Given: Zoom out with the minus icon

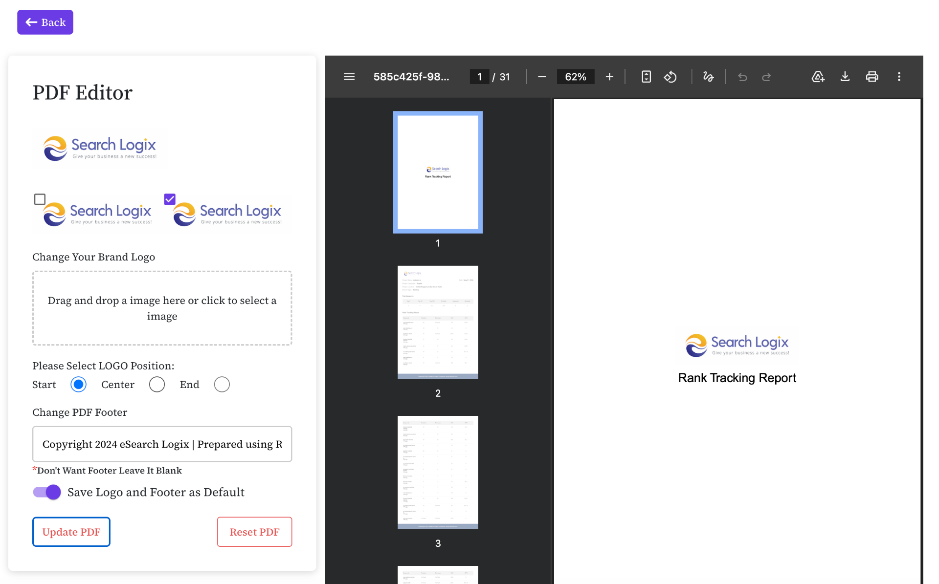Looking at the screenshot, I should click(x=541, y=77).
